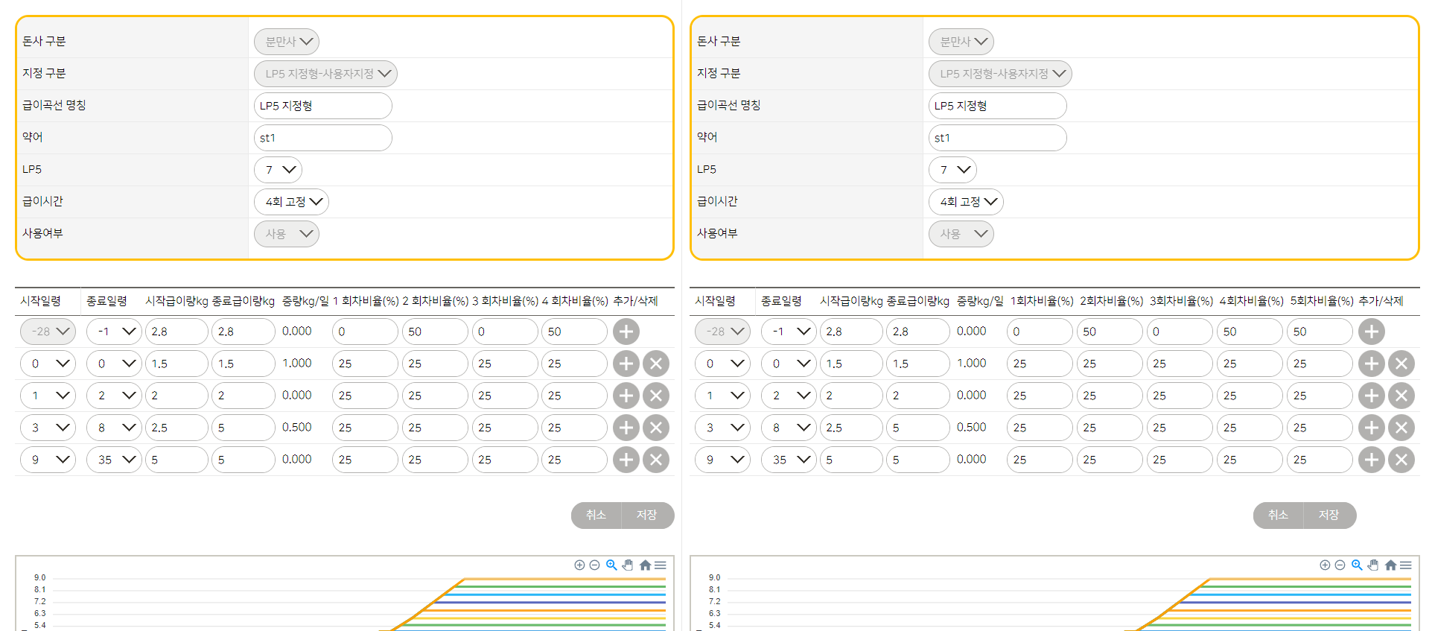1435x631 pixels.
Task: Open 사용여부 dropdown in left form
Action: pos(287,234)
